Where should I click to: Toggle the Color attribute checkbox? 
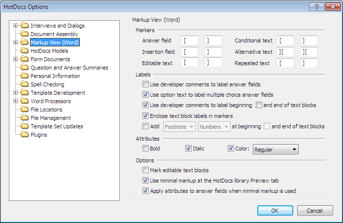coord(231,149)
